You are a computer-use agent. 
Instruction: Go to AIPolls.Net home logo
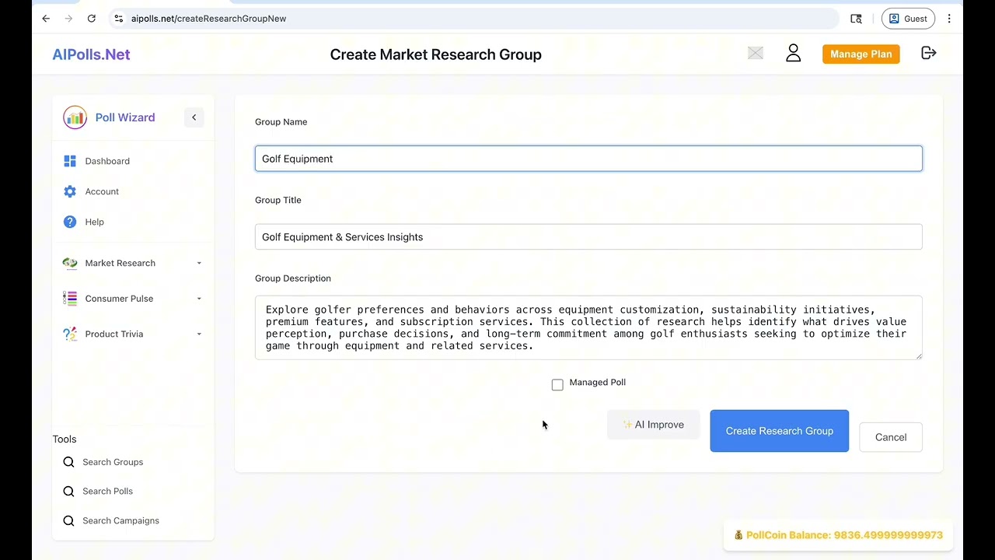click(x=91, y=54)
